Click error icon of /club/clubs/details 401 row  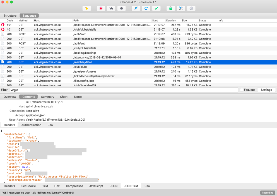pyautogui.click(x=3, y=29)
